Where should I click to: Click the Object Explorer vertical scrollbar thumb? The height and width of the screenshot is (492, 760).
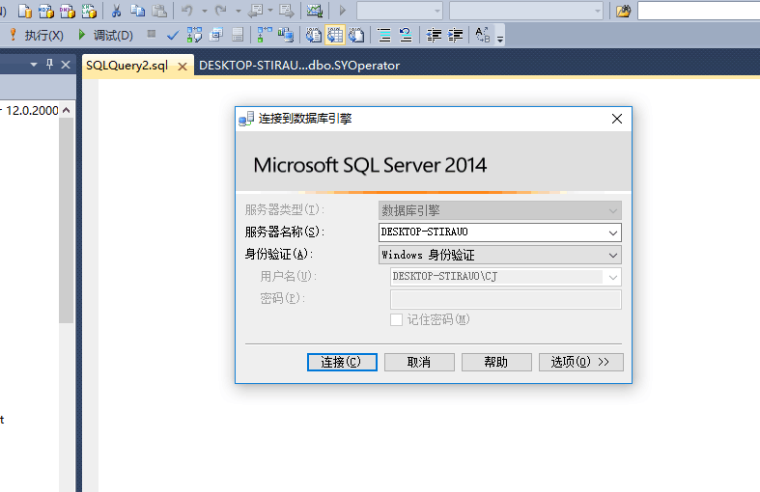[66, 220]
